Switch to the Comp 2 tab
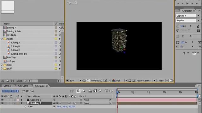 (x=7, y=86)
